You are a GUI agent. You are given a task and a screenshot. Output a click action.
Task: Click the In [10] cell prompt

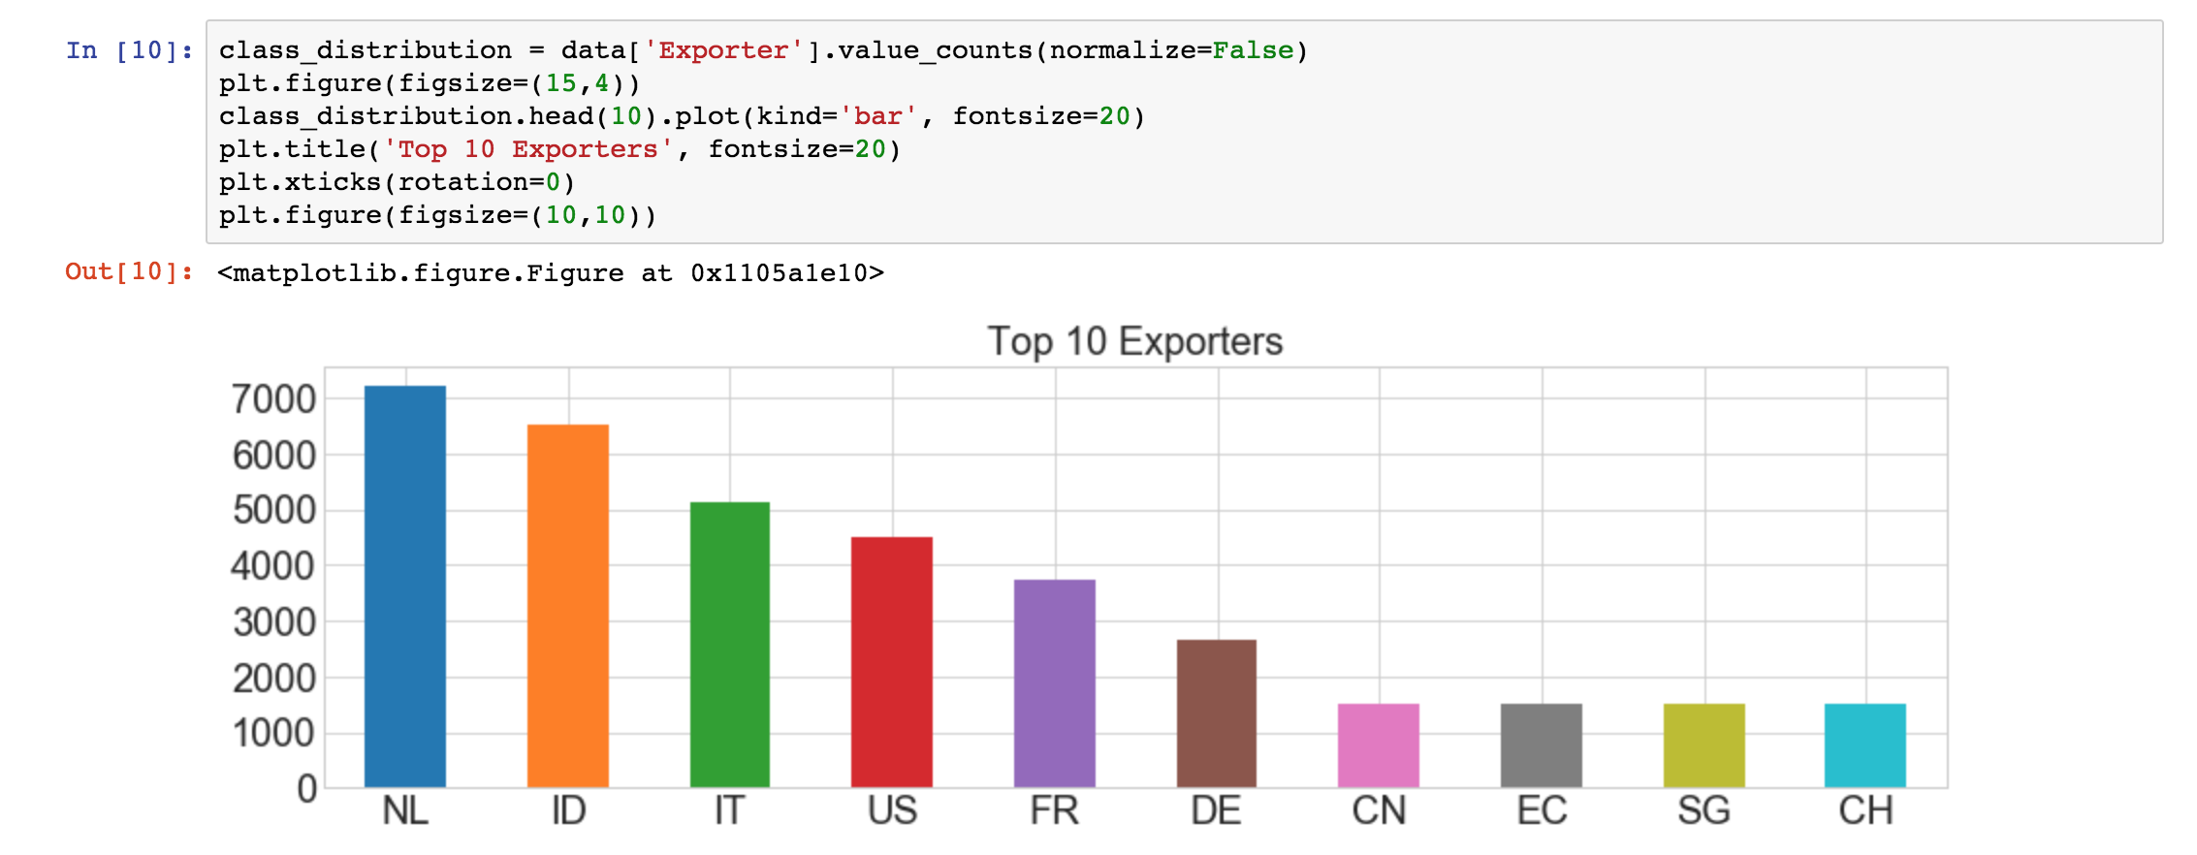pyautogui.click(x=129, y=50)
